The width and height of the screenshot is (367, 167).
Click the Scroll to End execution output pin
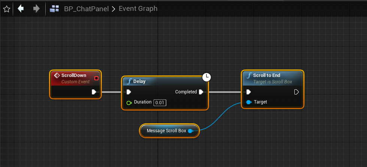tap(297, 92)
